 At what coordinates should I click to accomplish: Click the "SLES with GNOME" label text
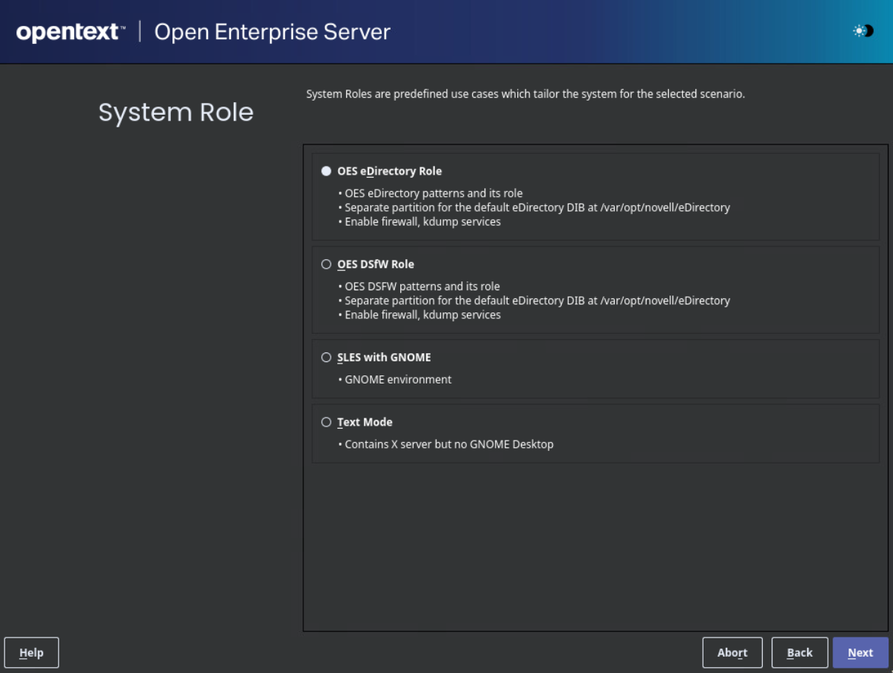click(x=384, y=358)
